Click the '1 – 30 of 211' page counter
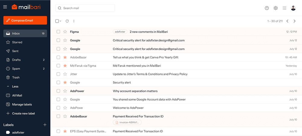 (275, 21)
